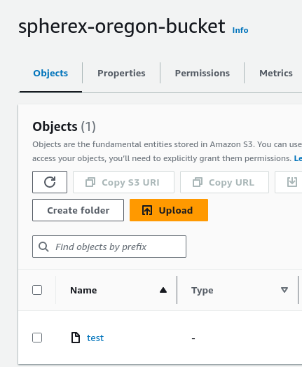
Task: Click the Type value dash for test
Action: pos(193,338)
